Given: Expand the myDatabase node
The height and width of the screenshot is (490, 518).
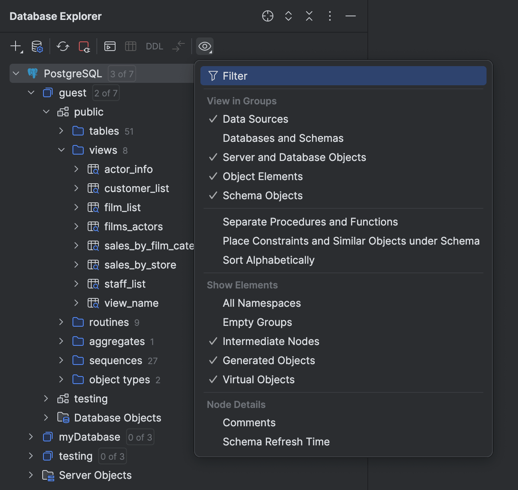Looking at the screenshot, I should (31, 437).
